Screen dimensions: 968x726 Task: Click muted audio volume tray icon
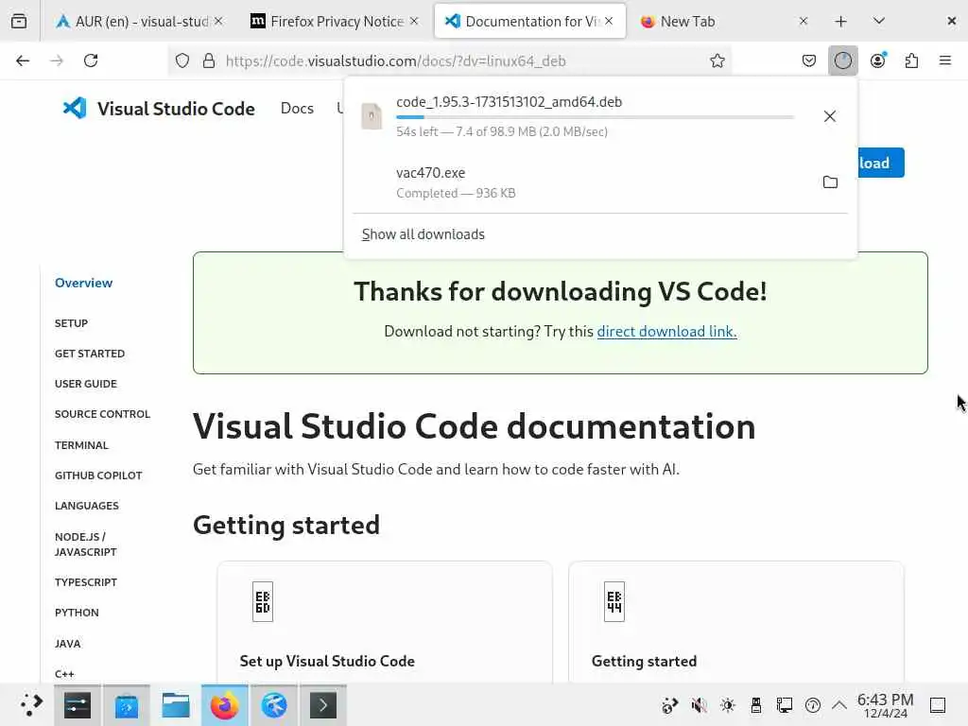point(699,705)
